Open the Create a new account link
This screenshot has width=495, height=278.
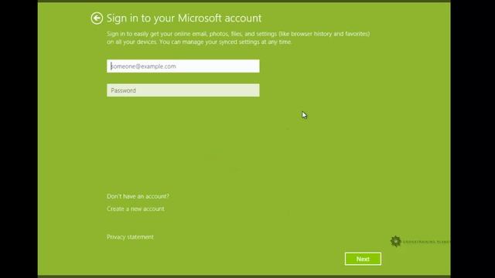pyautogui.click(x=135, y=208)
